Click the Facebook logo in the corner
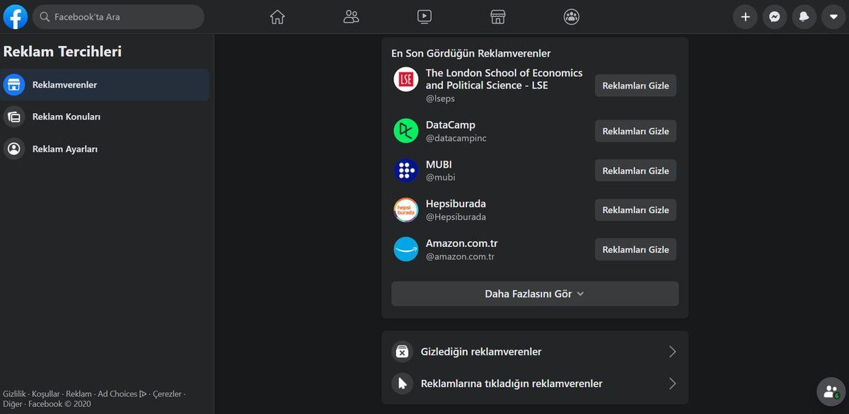 pos(15,16)
